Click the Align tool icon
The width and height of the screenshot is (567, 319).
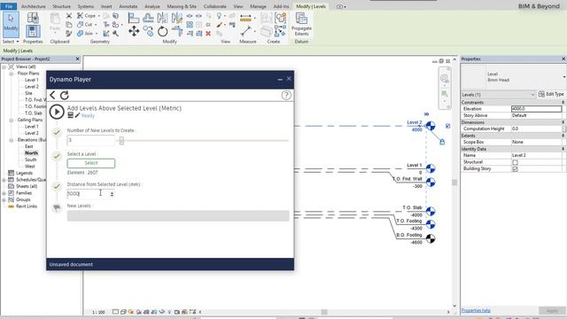[134, 18]
